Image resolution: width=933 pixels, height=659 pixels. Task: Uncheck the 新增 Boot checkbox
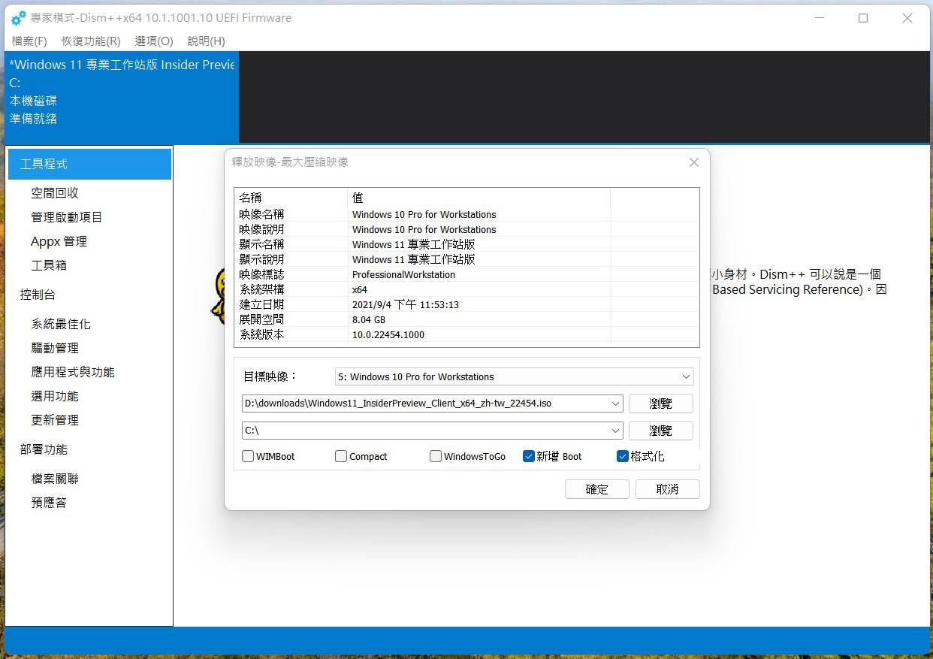pyautogui.click(x=529, y=456)
